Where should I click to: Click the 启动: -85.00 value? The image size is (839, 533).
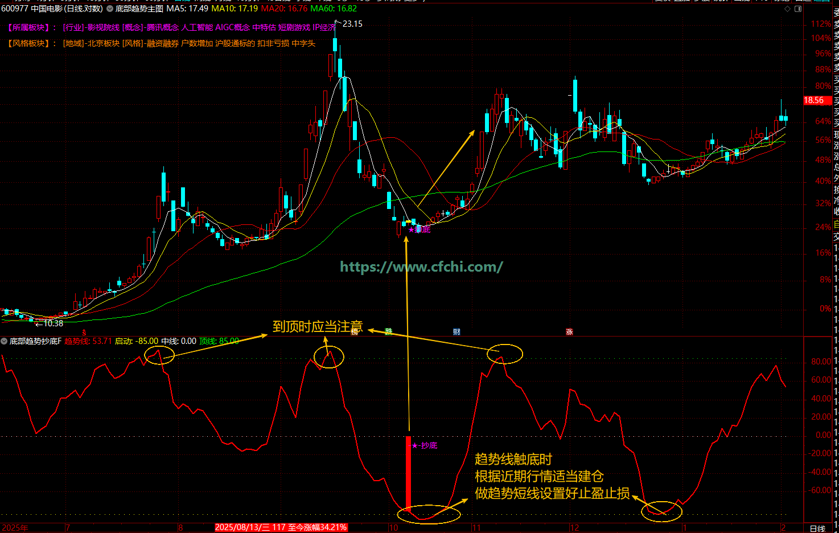click(137, 341)
